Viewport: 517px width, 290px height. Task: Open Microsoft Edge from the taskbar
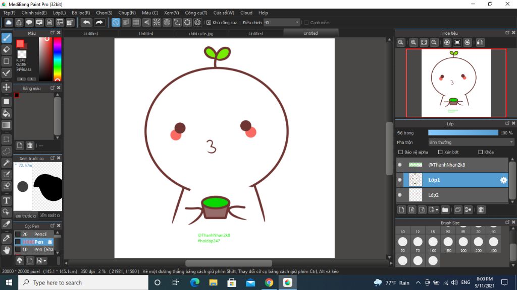coord(194,282)
